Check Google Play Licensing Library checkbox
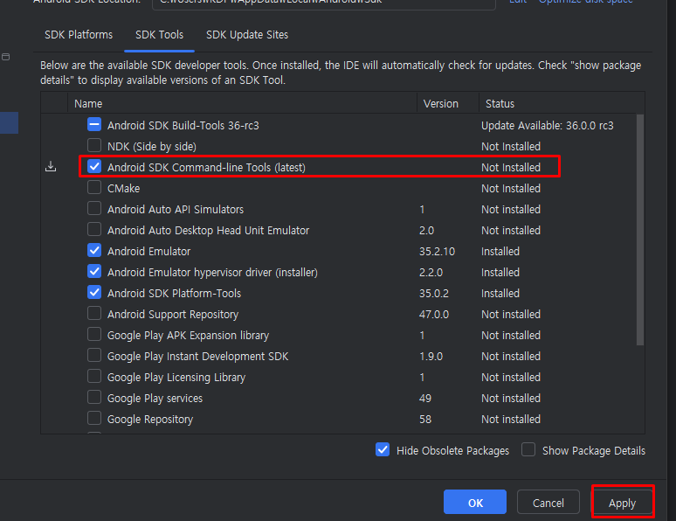This screenshot has width=676, height=521. (x=94, y=377)
